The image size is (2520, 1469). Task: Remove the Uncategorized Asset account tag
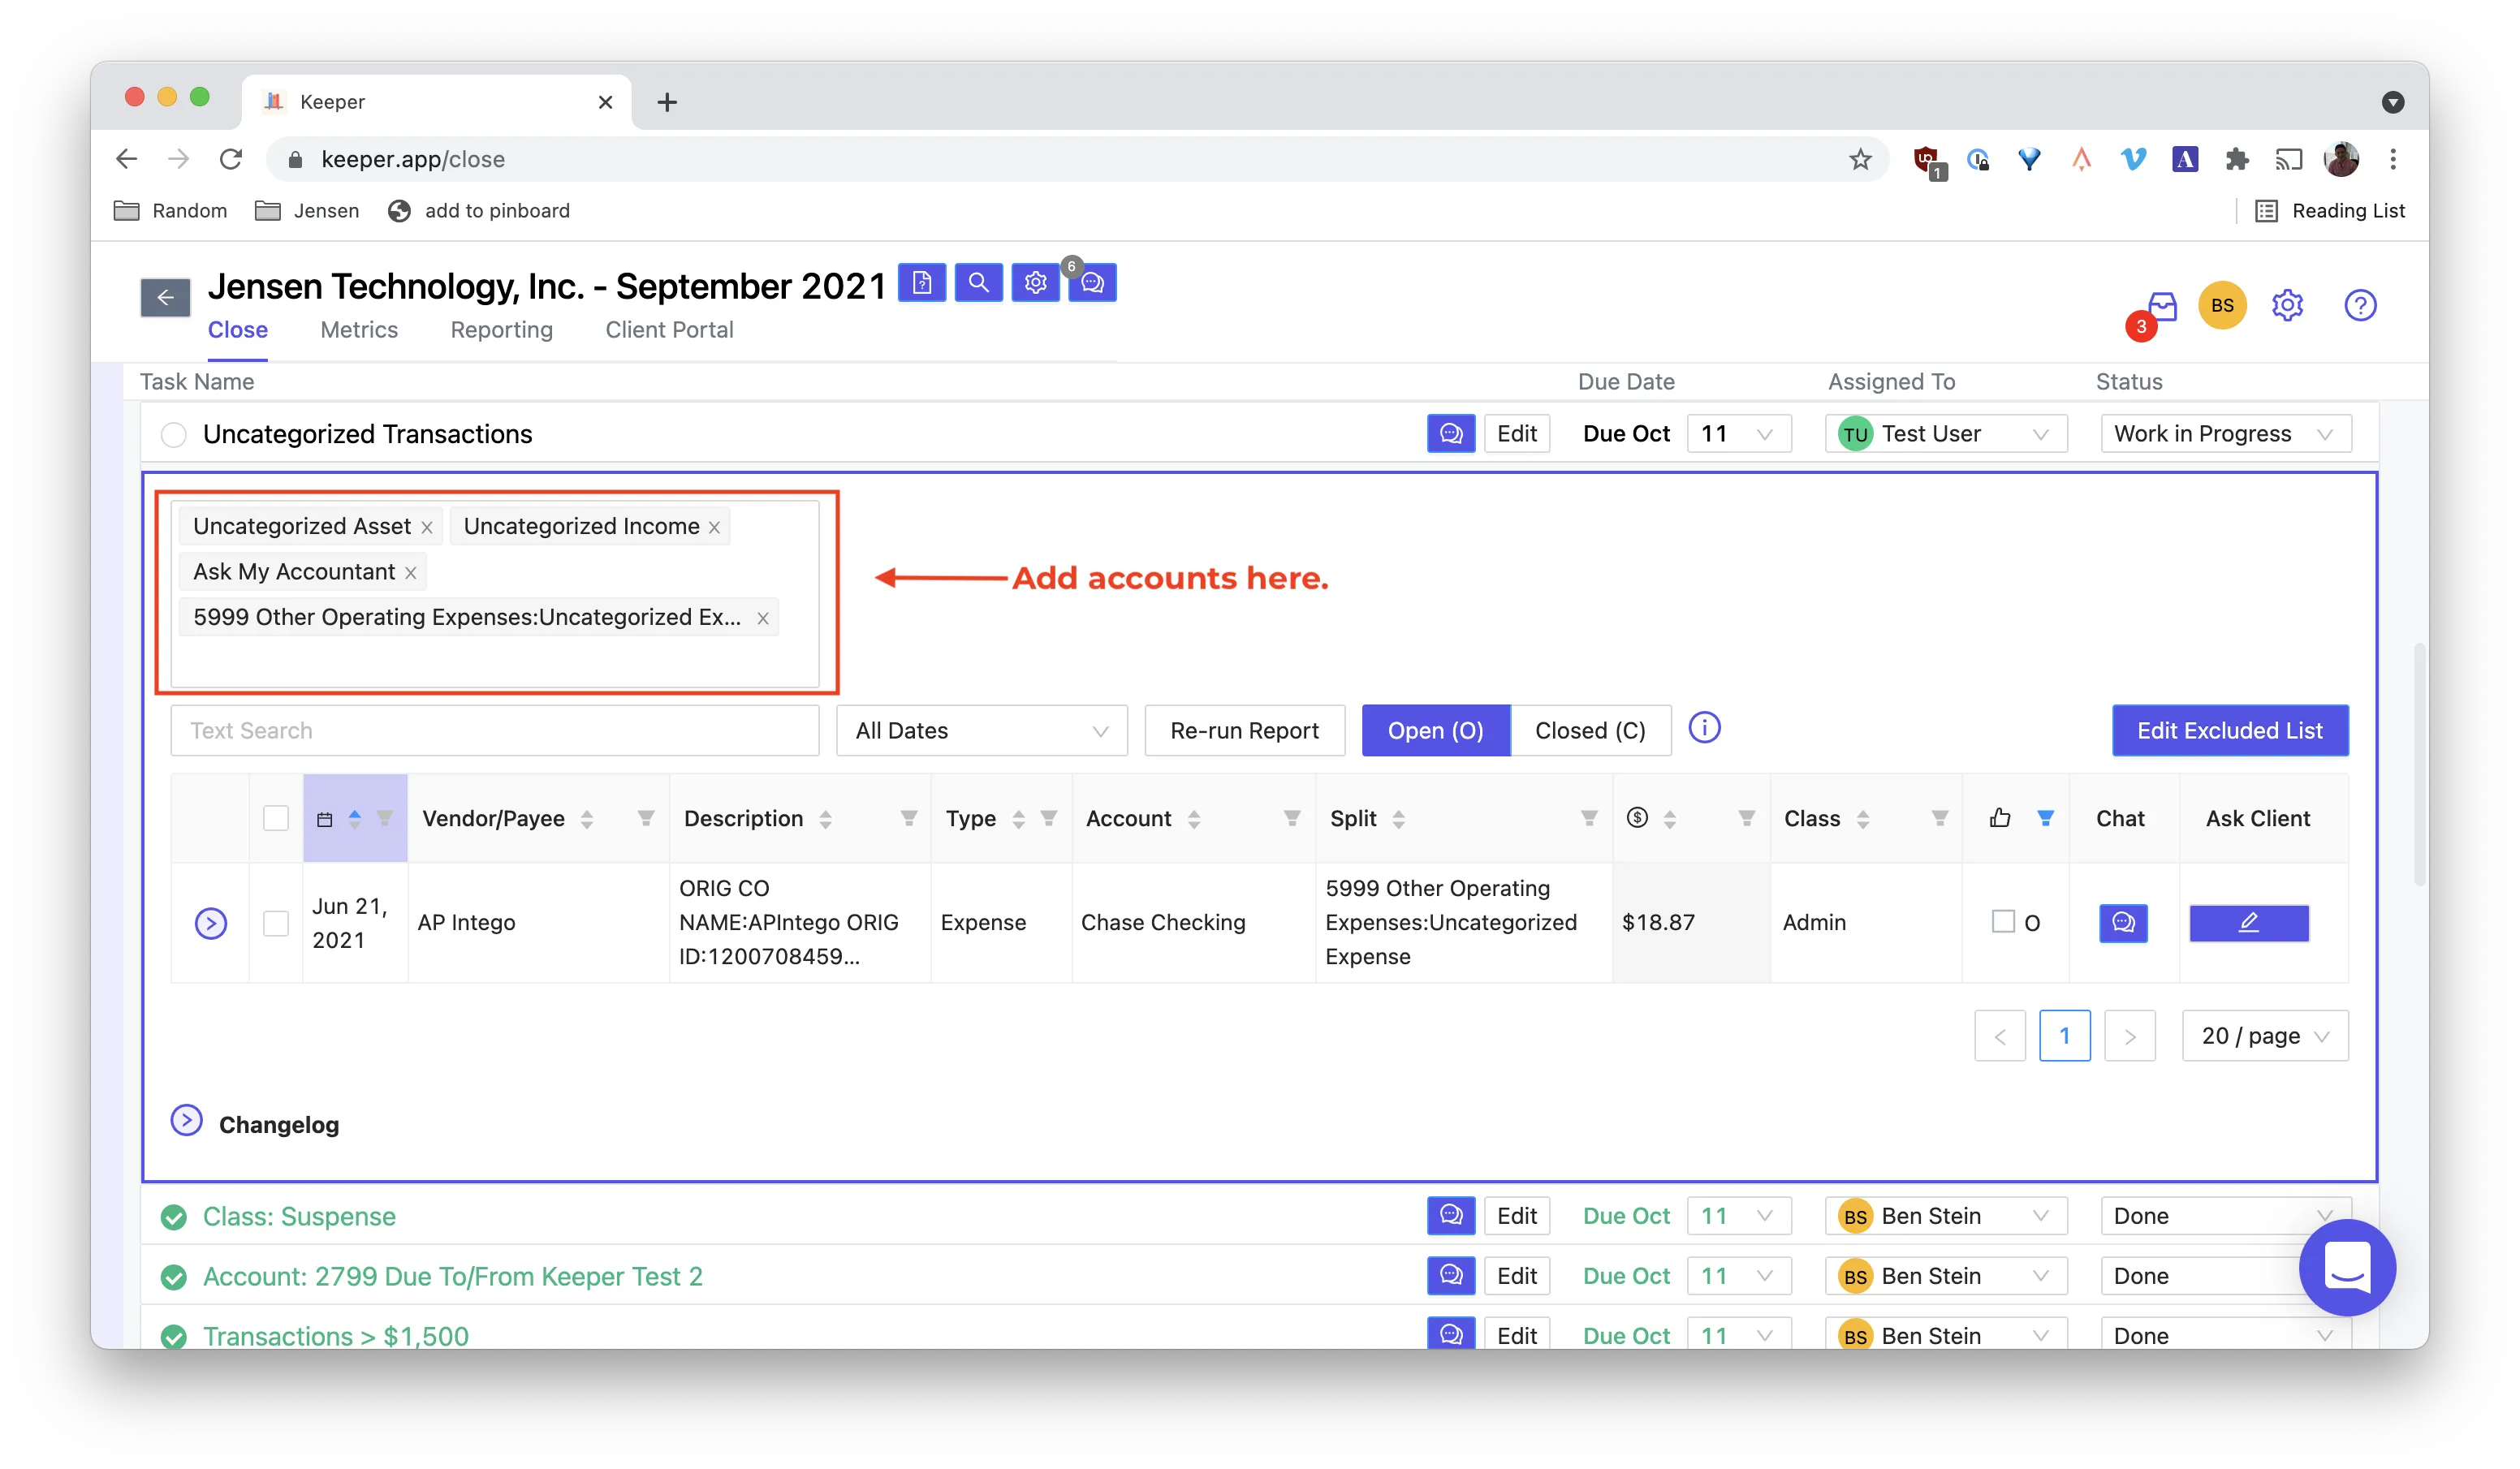427,527
